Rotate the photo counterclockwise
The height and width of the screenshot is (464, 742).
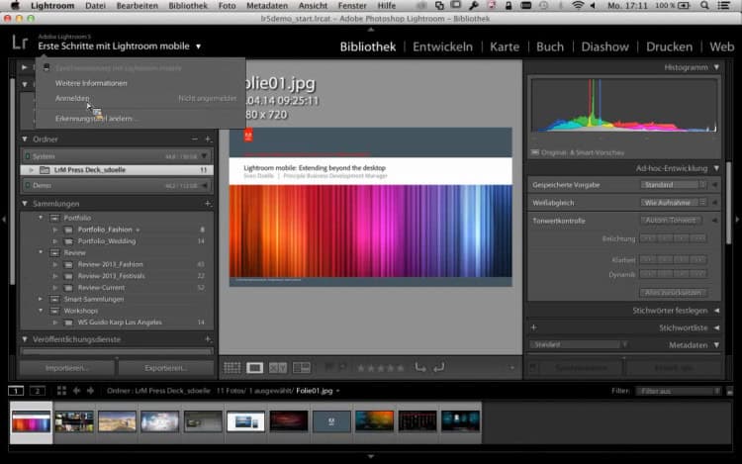[420, 367]
